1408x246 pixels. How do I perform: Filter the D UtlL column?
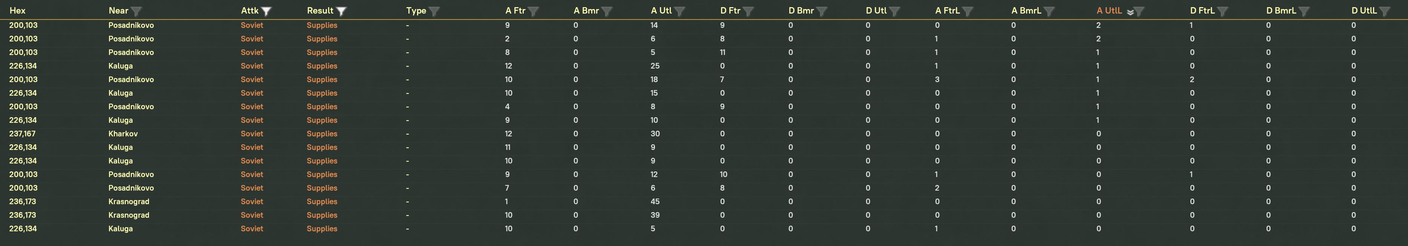point(1385,11)
